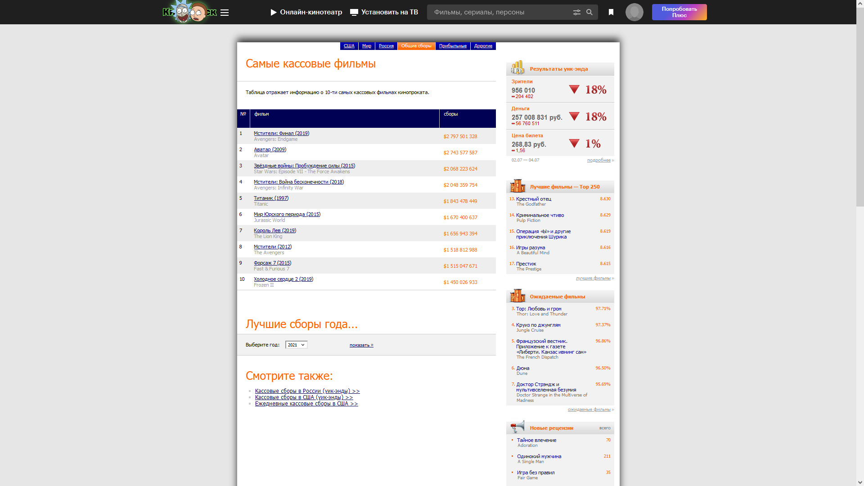This screenshot has height=486, width=864.
Task: Open search filter settings icon
Action: [x=576, y=12]
